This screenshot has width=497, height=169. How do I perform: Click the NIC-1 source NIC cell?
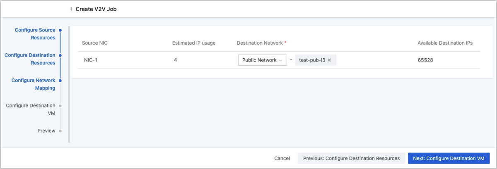click(90, 60)
